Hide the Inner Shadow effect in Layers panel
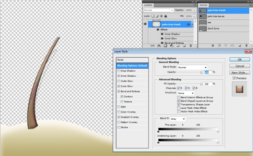Viewport: 253px width, 156px height. pos(162,34)
